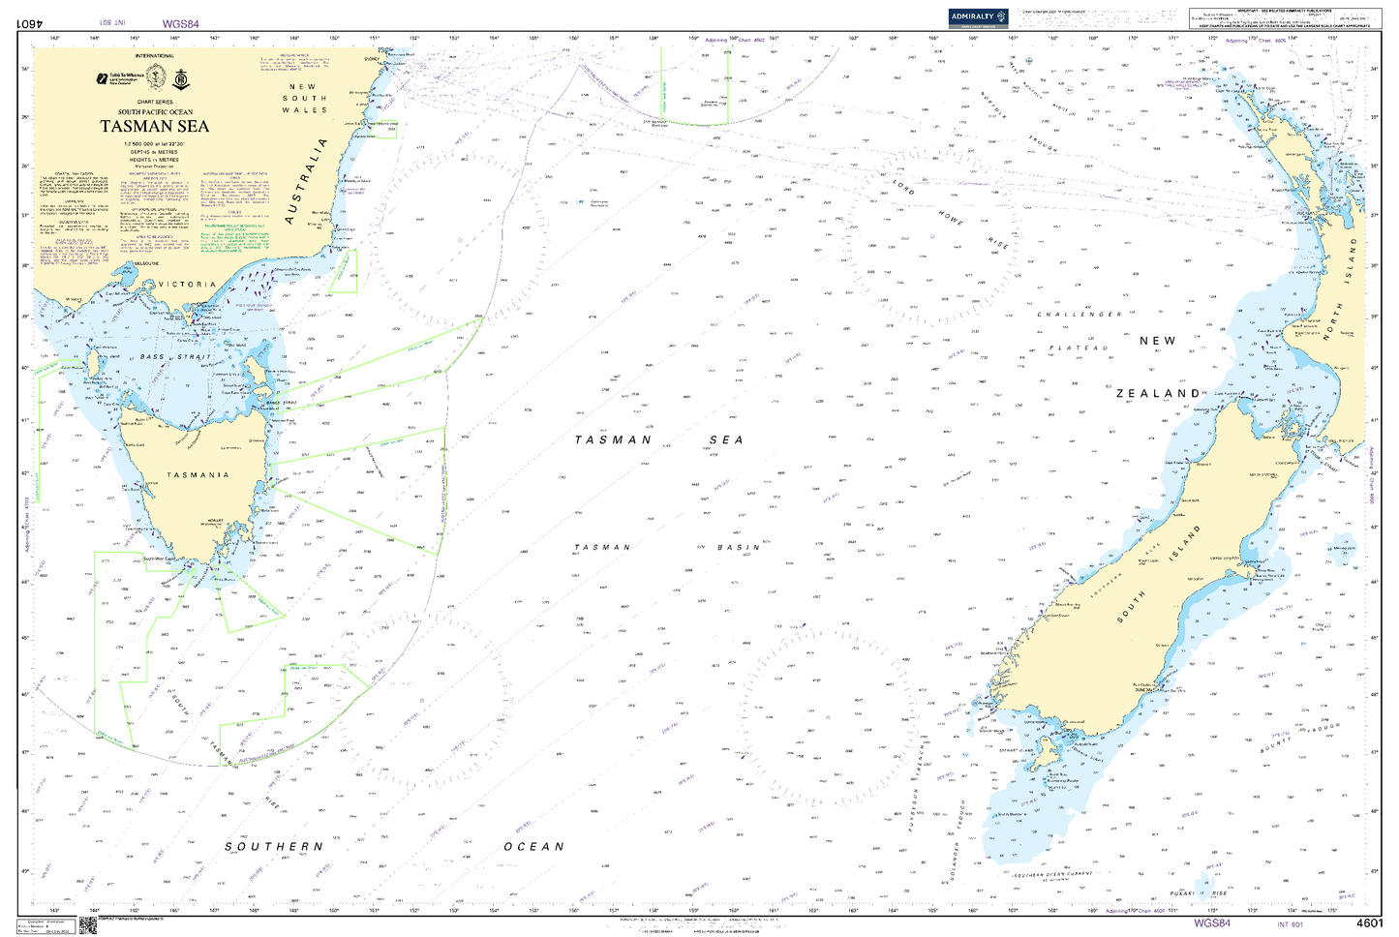Click rotated chart number 4601 in top-left corner

29,23
